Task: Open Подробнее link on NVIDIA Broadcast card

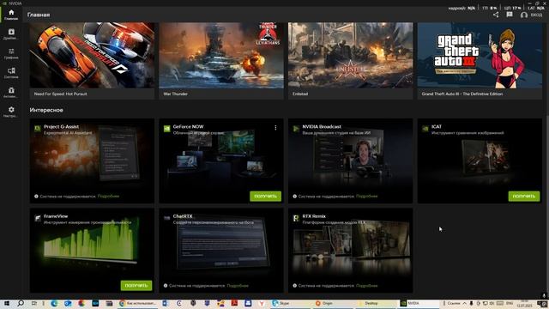Action: point(366,197)
